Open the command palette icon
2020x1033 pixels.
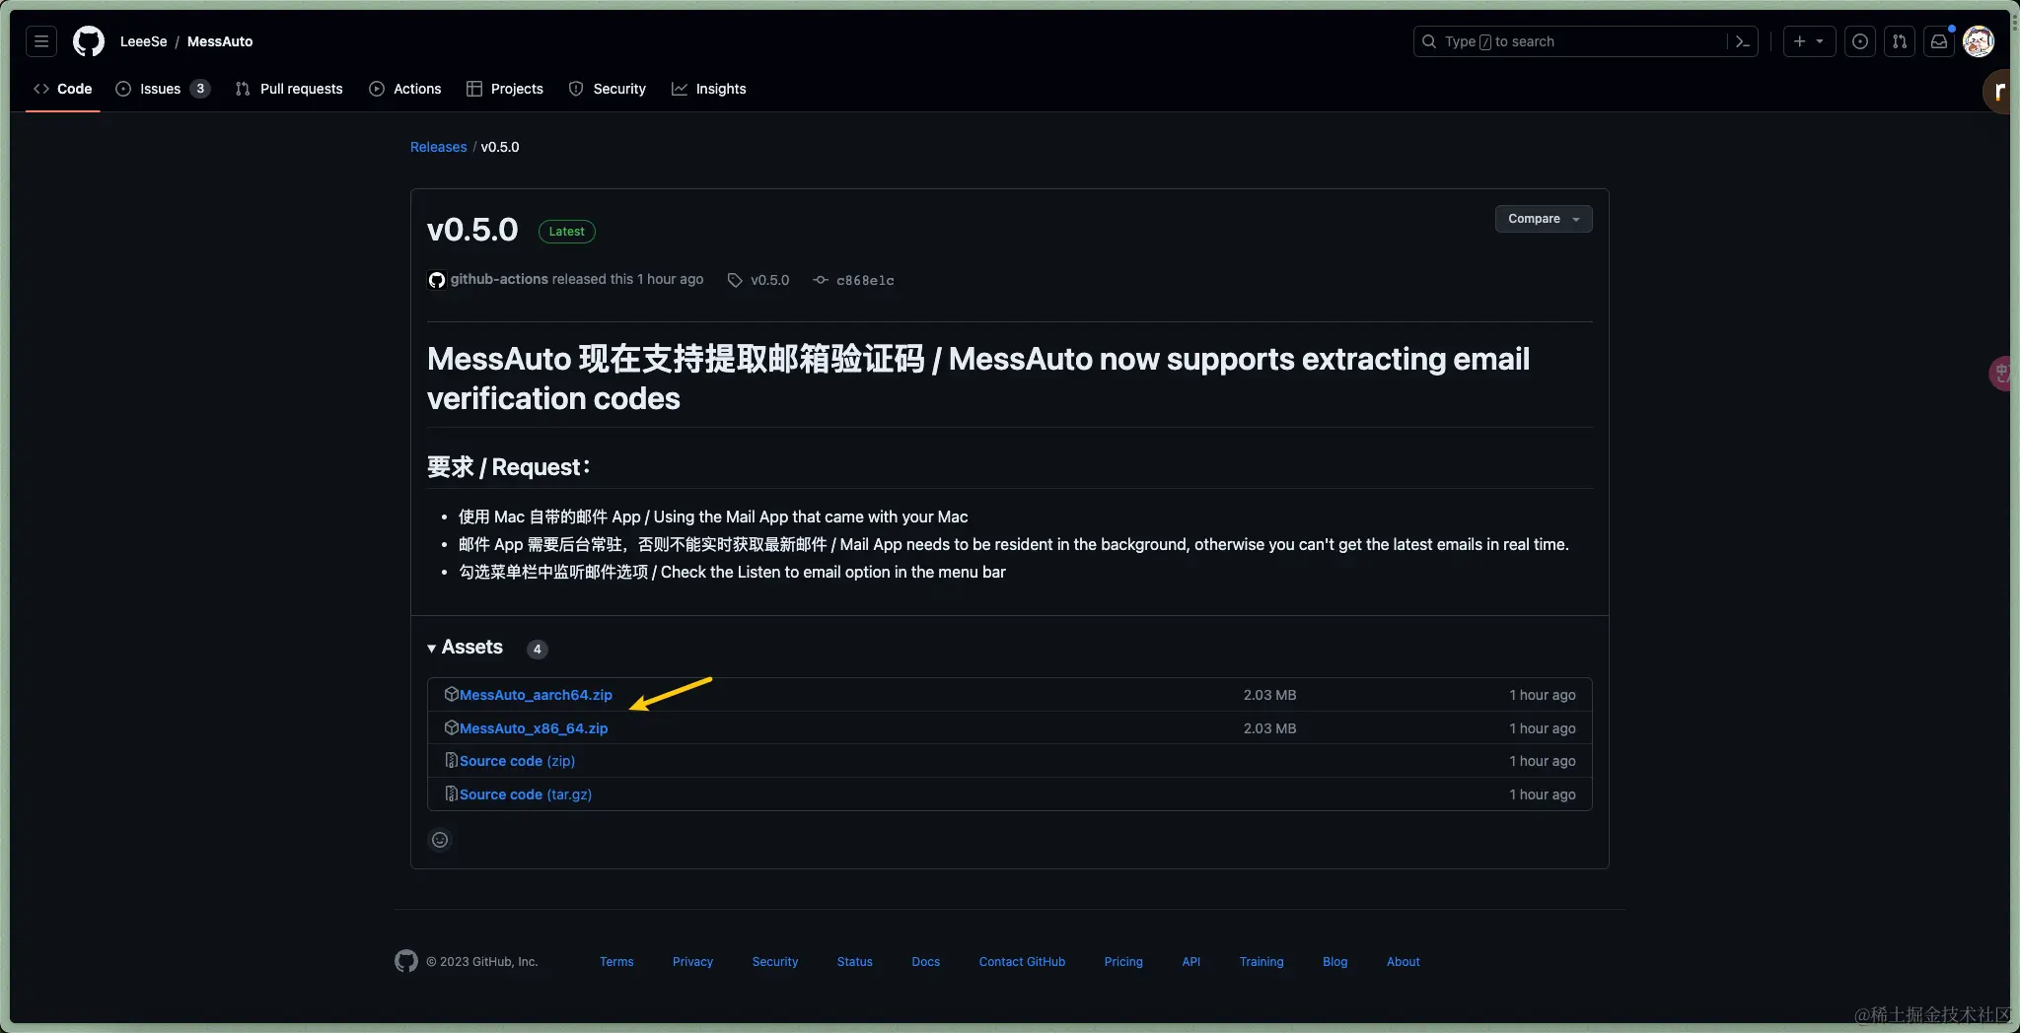pyautogui.click(x=1743, y=41)
